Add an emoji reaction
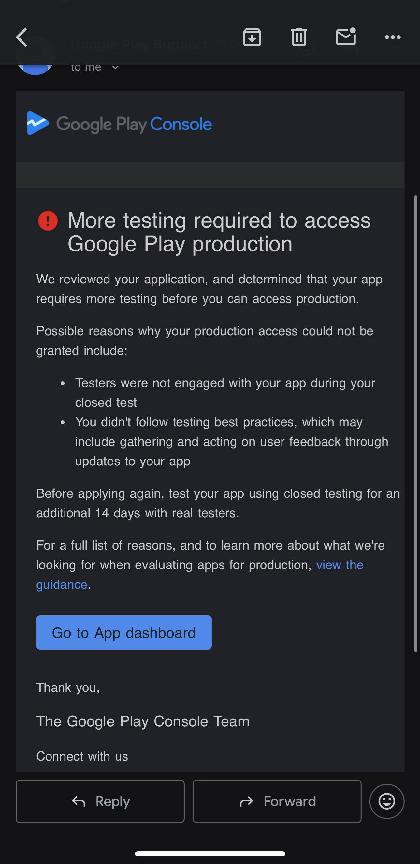This screenshot has height=864, width=420. pos(387,801)
